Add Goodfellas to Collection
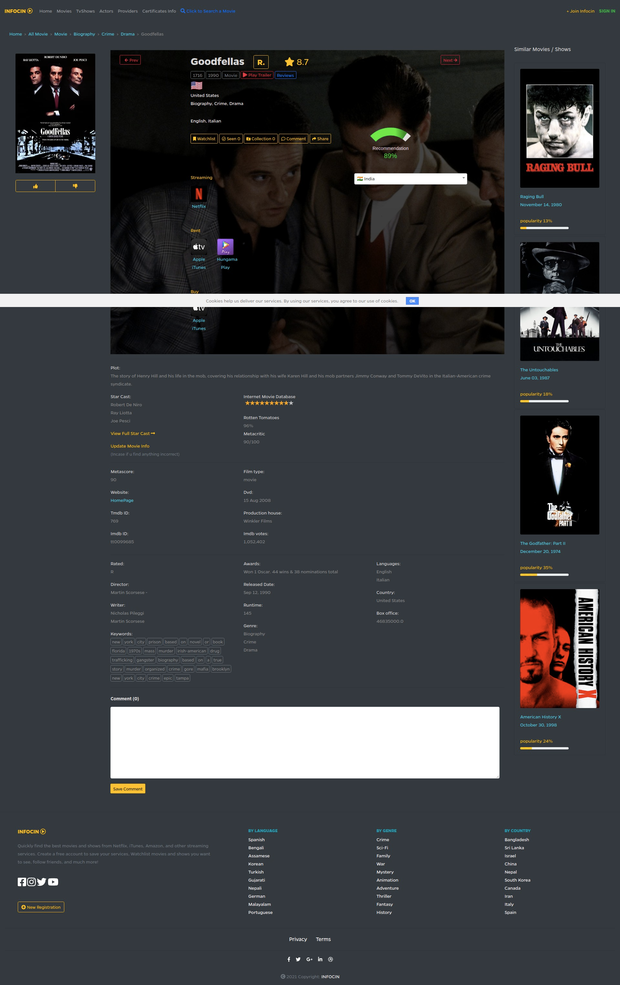The image size is (620, 985). [261, 139]
